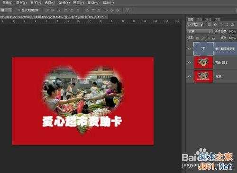Image resolution: width=237 pixels, height=173 pixels.
Task: Switch to the 图层 panel tab
Action: [x=191, y=19]
